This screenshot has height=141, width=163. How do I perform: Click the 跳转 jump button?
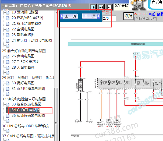(x=129, y=16)
